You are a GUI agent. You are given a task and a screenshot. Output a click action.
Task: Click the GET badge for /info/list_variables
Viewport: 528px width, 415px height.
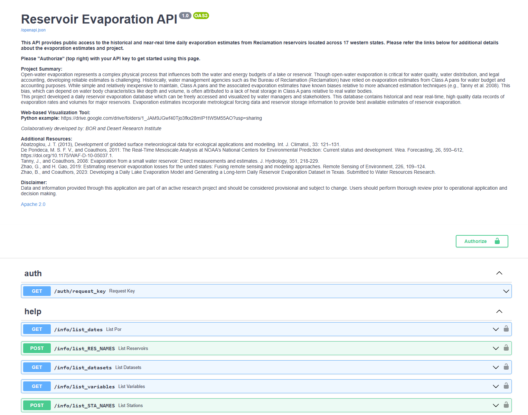pos(37,386)
